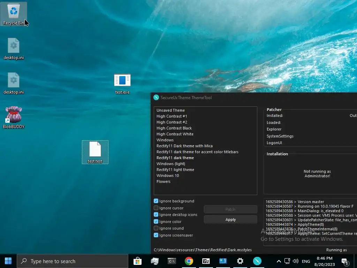Click the Version master log line

pyautogui.click(x=295, y=202)
